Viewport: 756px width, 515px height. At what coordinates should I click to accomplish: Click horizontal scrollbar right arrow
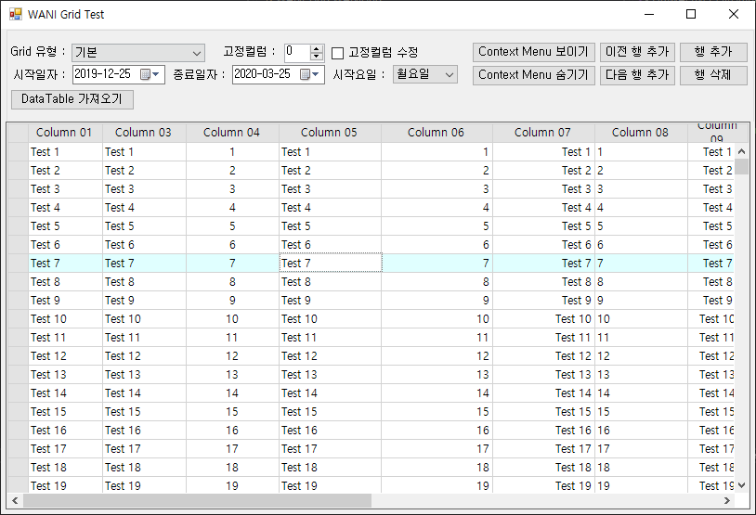[727, 500]
